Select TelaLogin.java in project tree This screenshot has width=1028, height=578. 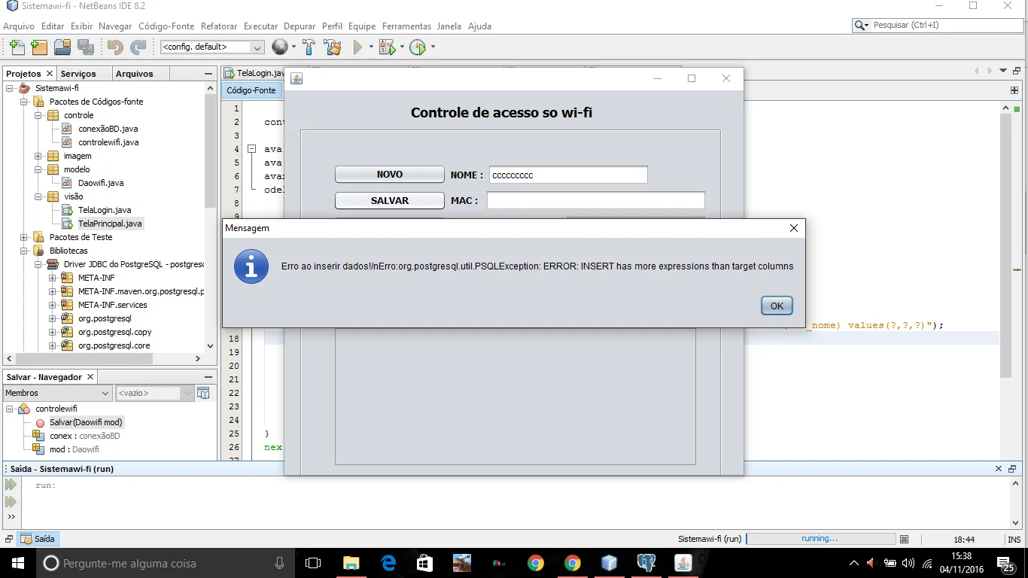[x=105, y=210]
